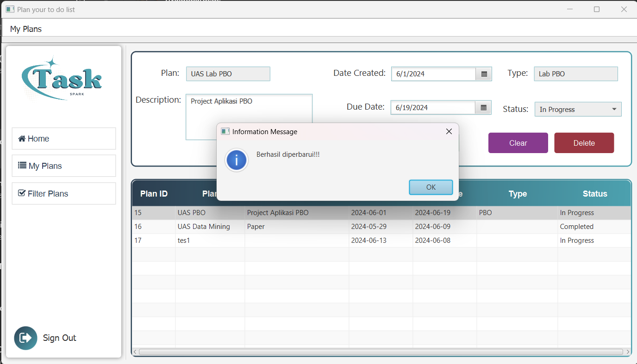This screenshot has width=637, height=364.
Task: Sort by the Type column header
Action: tap(518, 194)
